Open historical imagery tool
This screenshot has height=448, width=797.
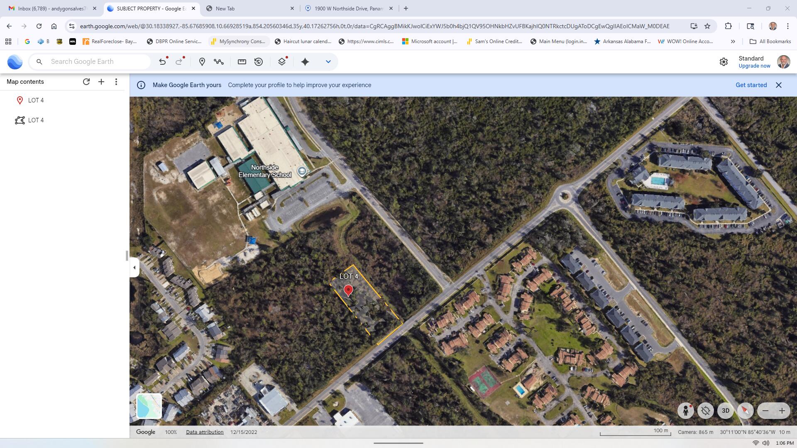click(x=259, y=62)
